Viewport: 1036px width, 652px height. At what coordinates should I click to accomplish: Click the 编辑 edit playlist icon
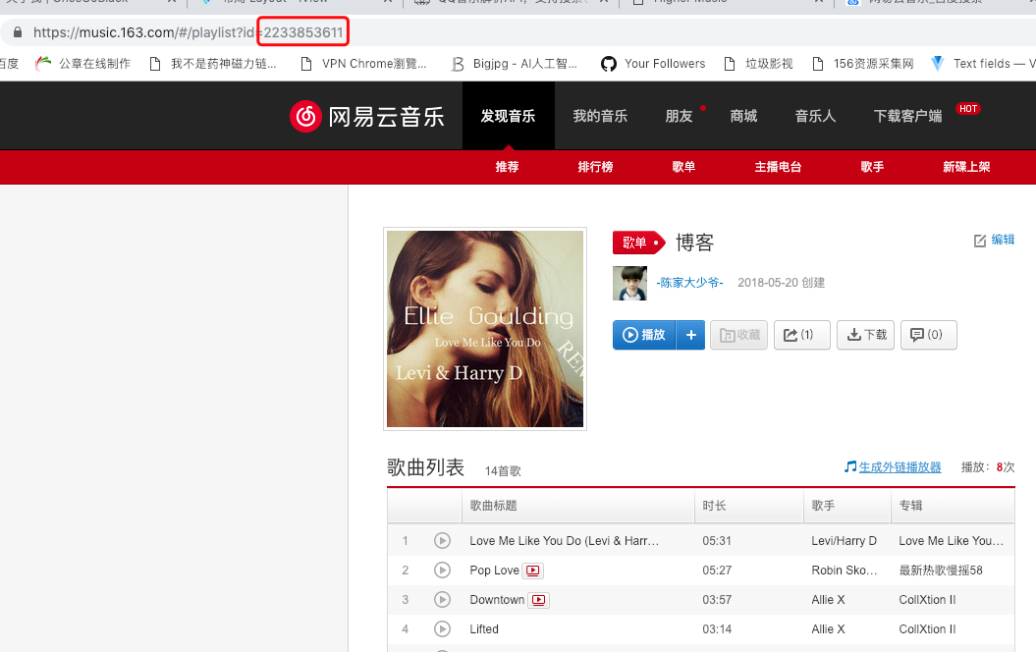[x=980, y=241]
